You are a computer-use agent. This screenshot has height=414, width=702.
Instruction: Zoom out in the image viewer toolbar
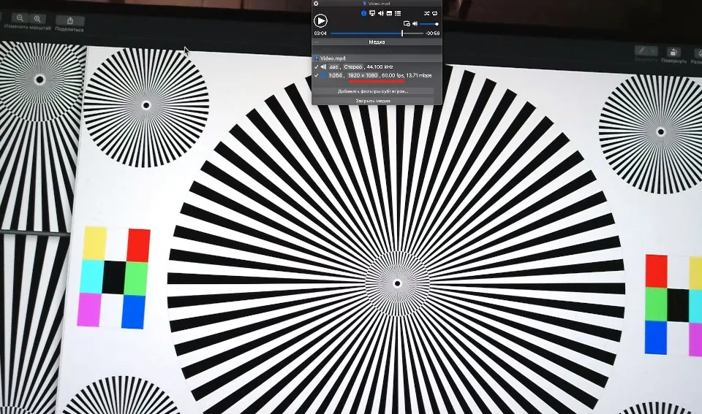(20, 18)
